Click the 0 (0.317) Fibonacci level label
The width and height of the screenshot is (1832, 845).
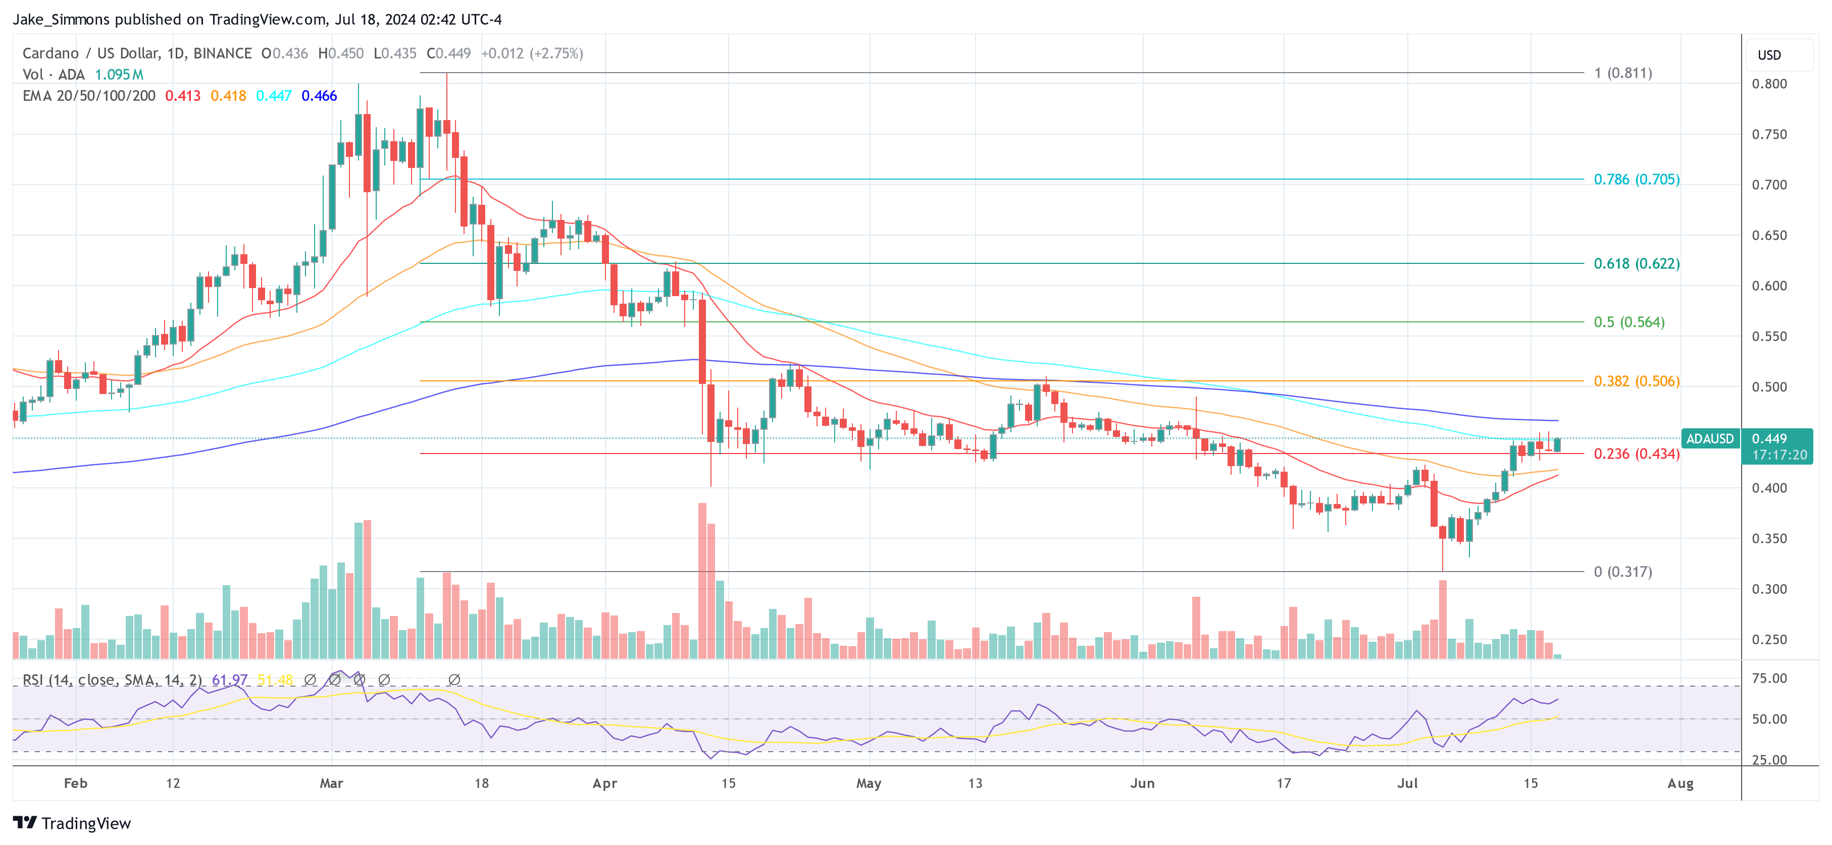1623,572
